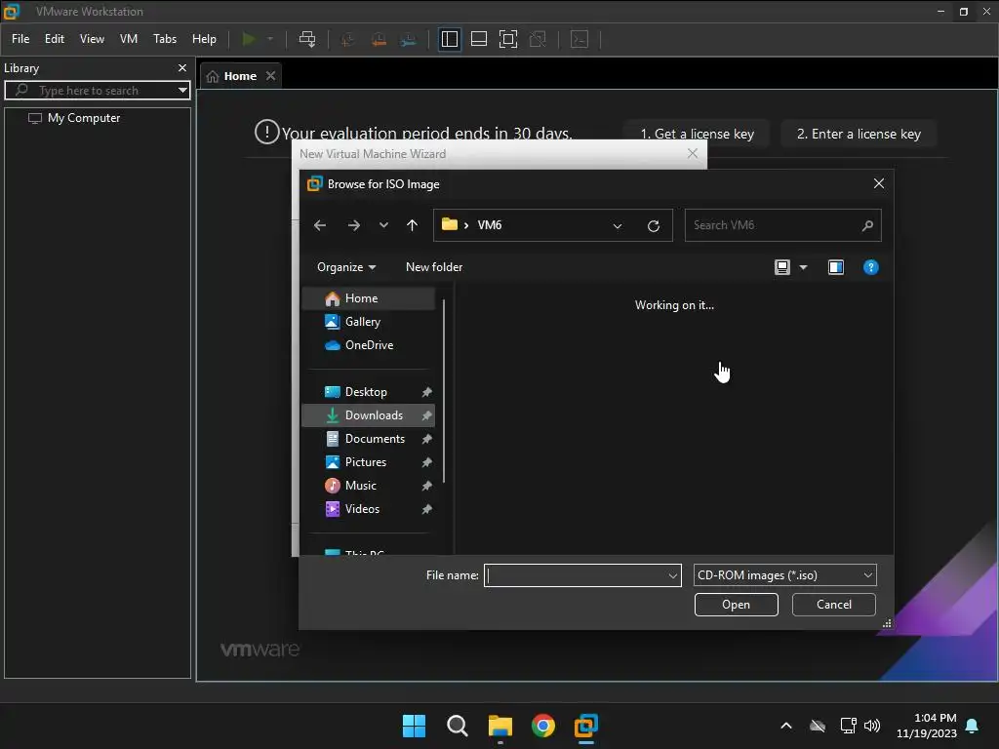The height and width of the screenshot is (749, 999).
Task: Click New folder button
Action: (434, 267)
